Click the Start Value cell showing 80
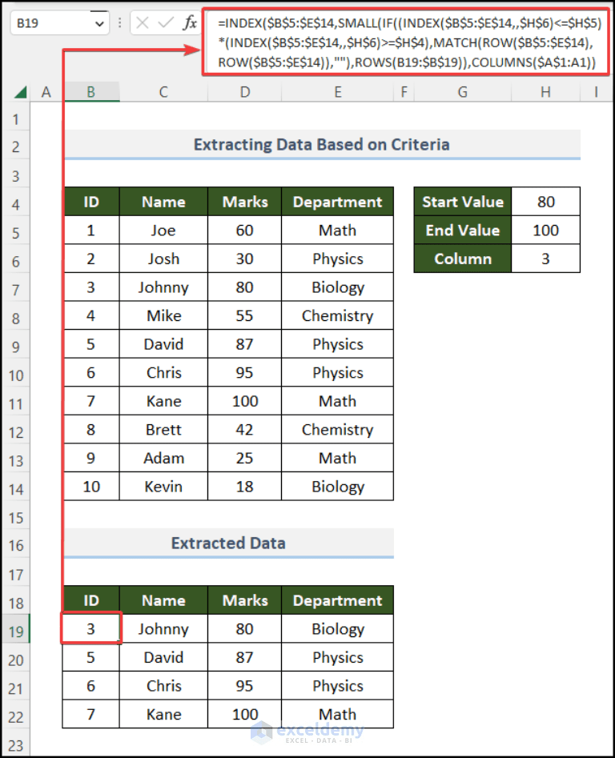 click(x=545, y=201)
